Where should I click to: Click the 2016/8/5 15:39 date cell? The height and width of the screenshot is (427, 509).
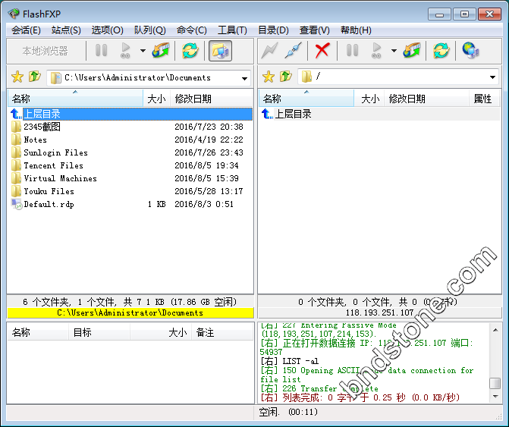[206, 178]
